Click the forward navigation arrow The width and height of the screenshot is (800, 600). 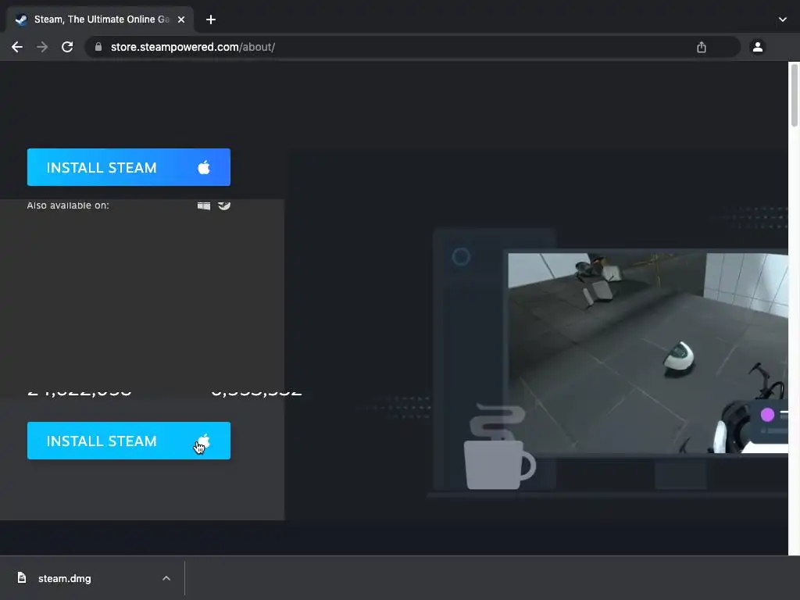[42, 47]
